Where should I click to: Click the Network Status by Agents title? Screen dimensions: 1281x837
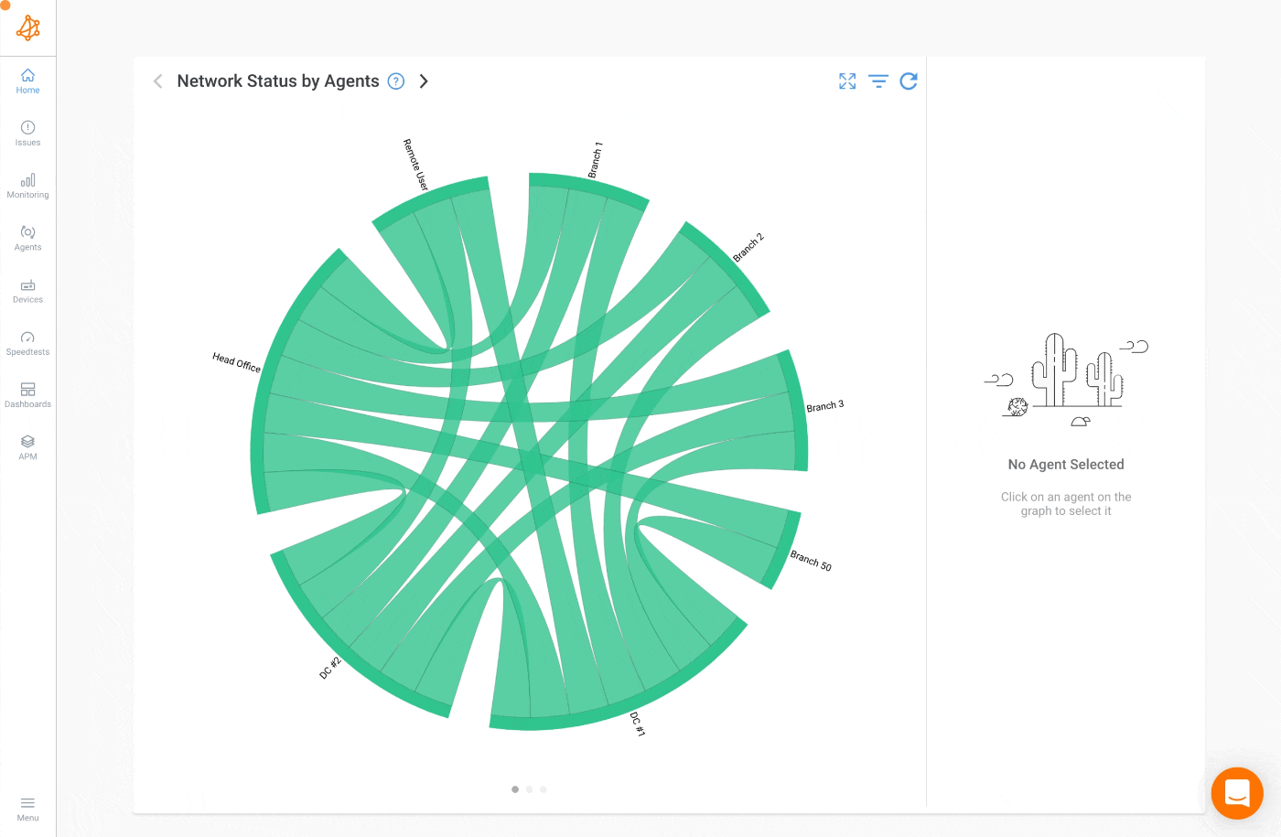pos(276,80)
